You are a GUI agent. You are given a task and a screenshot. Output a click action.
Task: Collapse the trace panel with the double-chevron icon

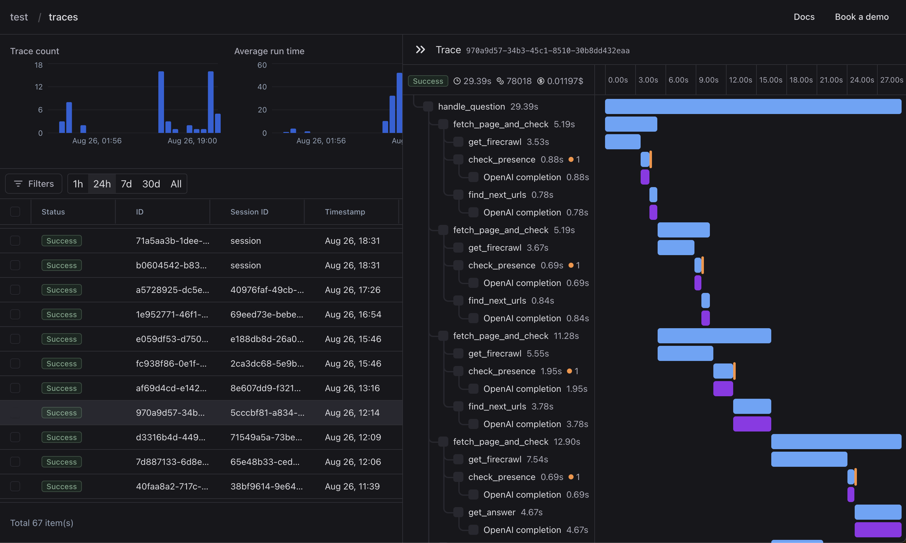(x=420, y=50)
